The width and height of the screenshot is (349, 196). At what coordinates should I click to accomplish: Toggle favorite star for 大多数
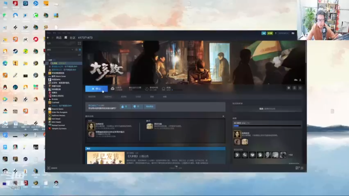coord(300,88)
